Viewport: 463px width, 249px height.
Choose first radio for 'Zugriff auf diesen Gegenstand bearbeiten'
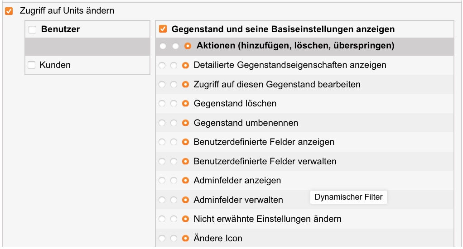coord(162,85)
